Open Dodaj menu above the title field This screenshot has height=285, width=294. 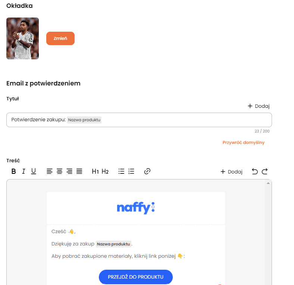(x=259, y=106)
